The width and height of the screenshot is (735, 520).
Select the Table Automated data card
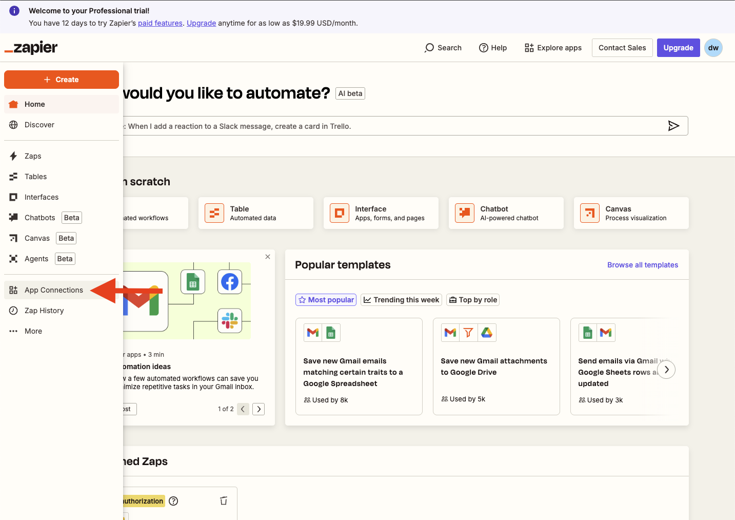[x=256, y=213]
